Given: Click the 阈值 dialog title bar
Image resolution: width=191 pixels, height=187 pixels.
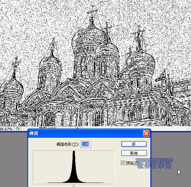Looking at the screenshot, I should [89, 133].
